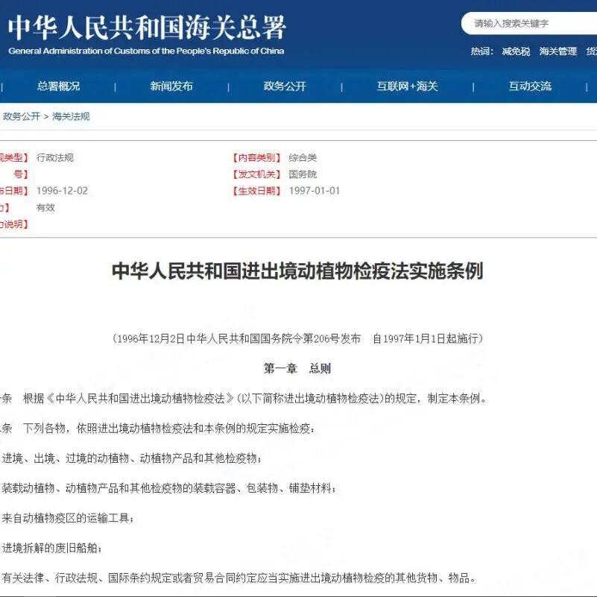Image resolution: width=597 pixels, height=597 pixels.
Task: Click the English GACC subtitle in the banner
Action: click(x=145, y=52)
